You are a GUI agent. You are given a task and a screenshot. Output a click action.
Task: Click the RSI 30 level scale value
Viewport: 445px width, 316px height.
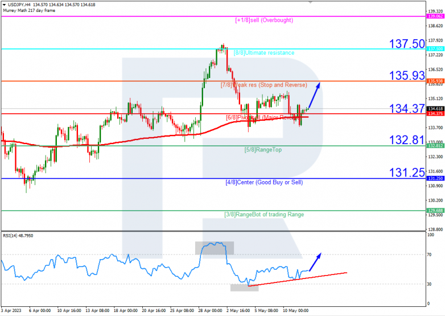[x=430, y=284]
